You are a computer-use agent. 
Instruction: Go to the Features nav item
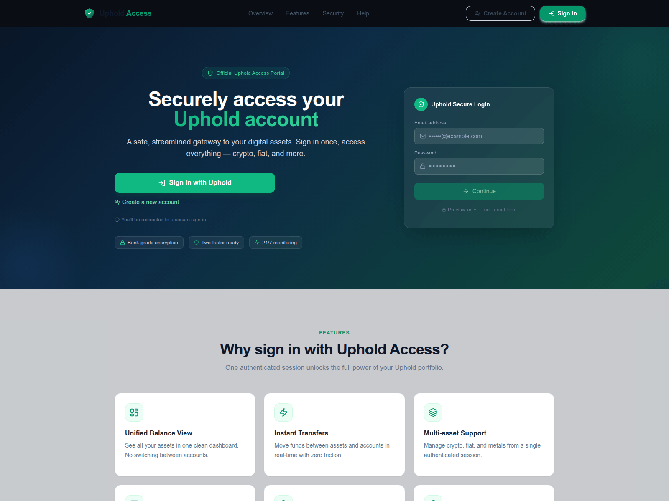click(298, 13)
